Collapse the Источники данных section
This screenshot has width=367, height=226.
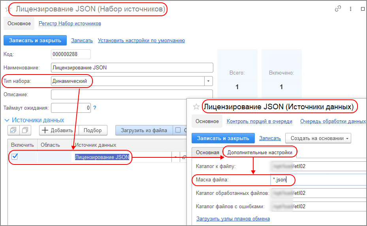pos(7,120)
